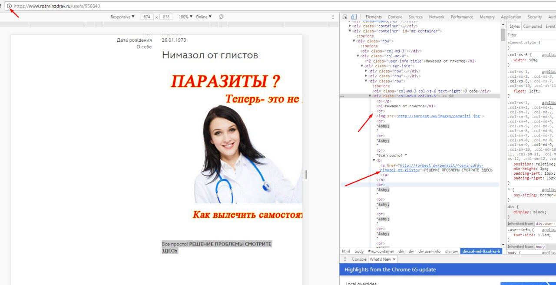Click the 'width: 50%' style declaration
Viewport: 556px width, 285px height.
[x=526, y=60]
